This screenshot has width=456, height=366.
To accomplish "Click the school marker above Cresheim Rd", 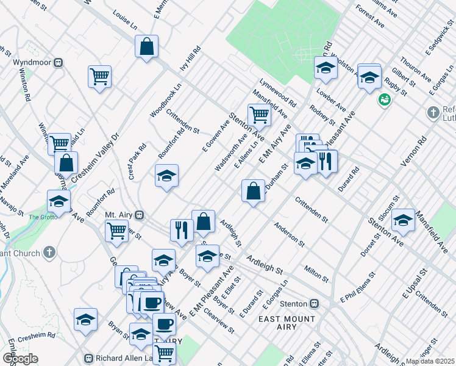I will click(85, 320).
